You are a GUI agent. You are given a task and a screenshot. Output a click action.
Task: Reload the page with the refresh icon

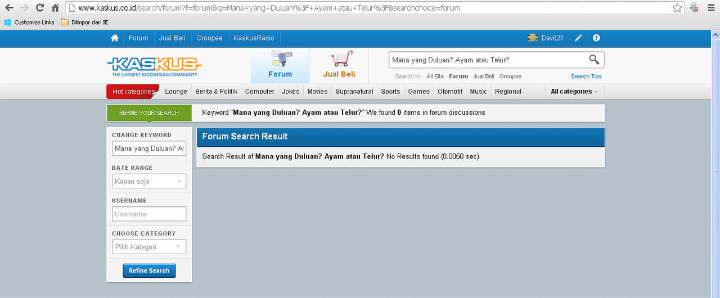pyautogui.click(x=39, y=8)
